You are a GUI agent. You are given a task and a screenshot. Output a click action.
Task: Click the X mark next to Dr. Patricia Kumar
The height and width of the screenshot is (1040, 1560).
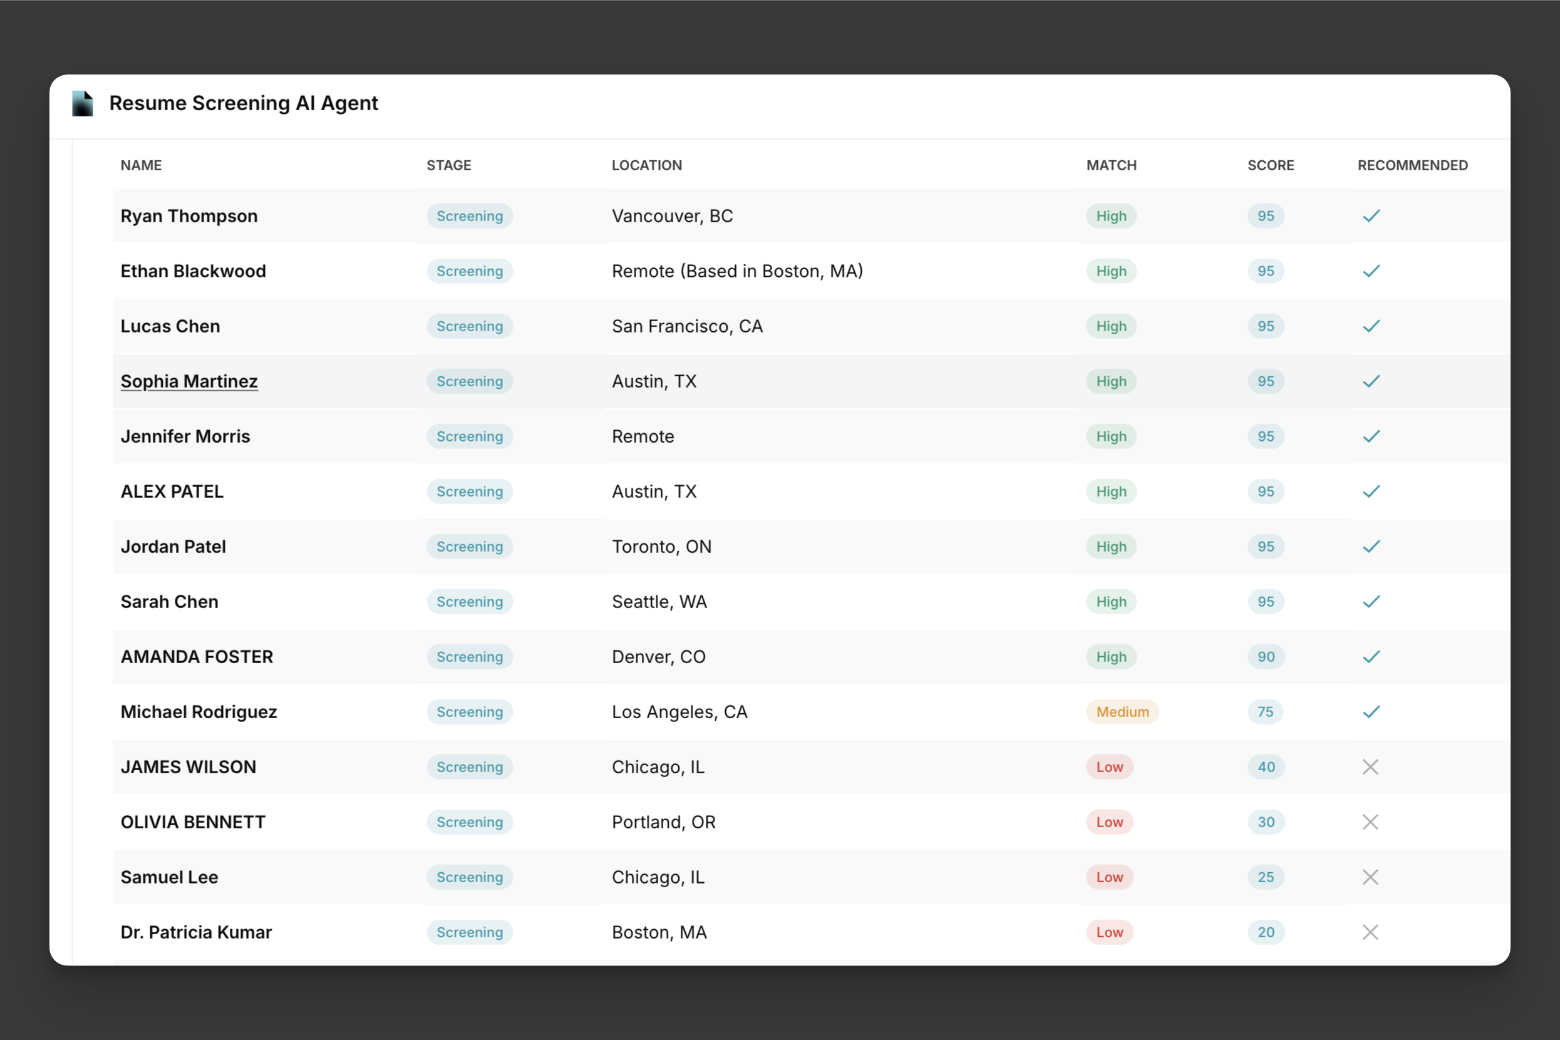(1371, 932)
